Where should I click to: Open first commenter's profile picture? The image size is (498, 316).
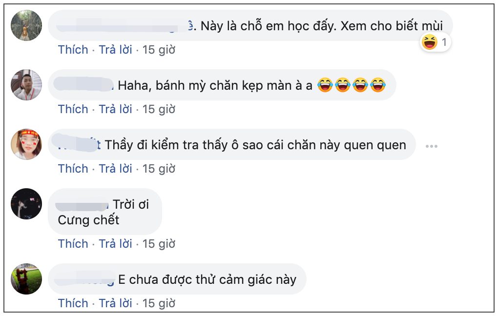tap(26, 25)
